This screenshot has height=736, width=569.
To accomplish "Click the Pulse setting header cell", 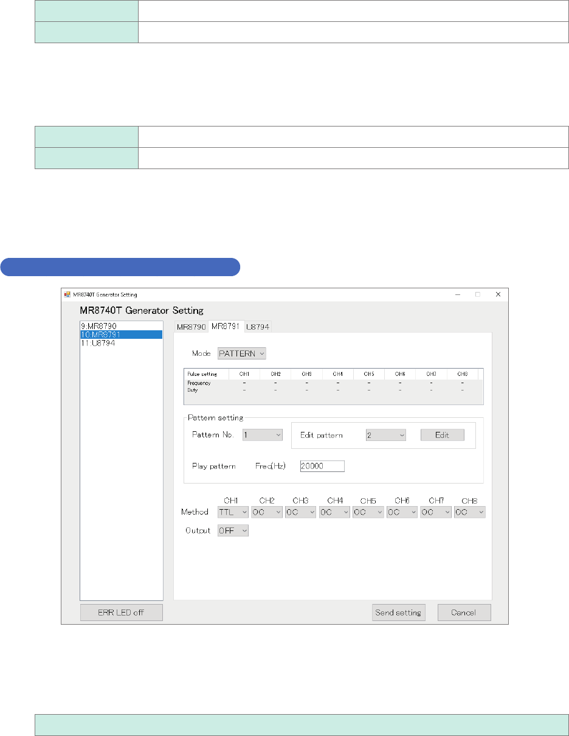I will [x=206, y=374].
